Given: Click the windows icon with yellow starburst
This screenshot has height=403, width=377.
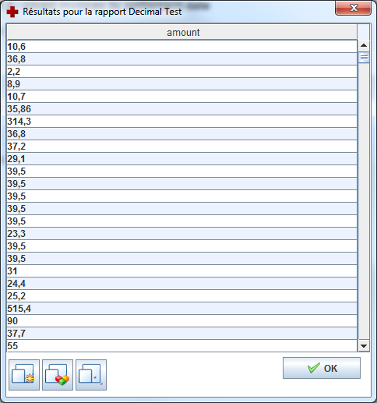Looking at the screenshot, I should coord(24,375).
